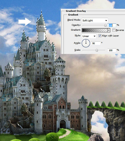Click the Angle dial control
The image size is (125, 141).
(86, 43)
